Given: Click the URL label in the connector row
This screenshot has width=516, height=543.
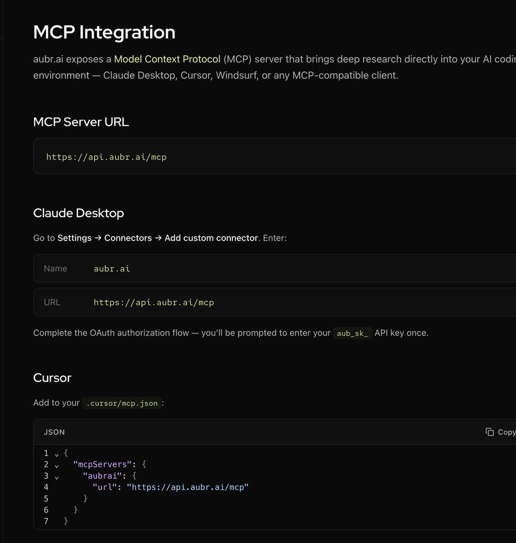Looking at the screenshot, I should pyautogui.click(x=52, y=302).
